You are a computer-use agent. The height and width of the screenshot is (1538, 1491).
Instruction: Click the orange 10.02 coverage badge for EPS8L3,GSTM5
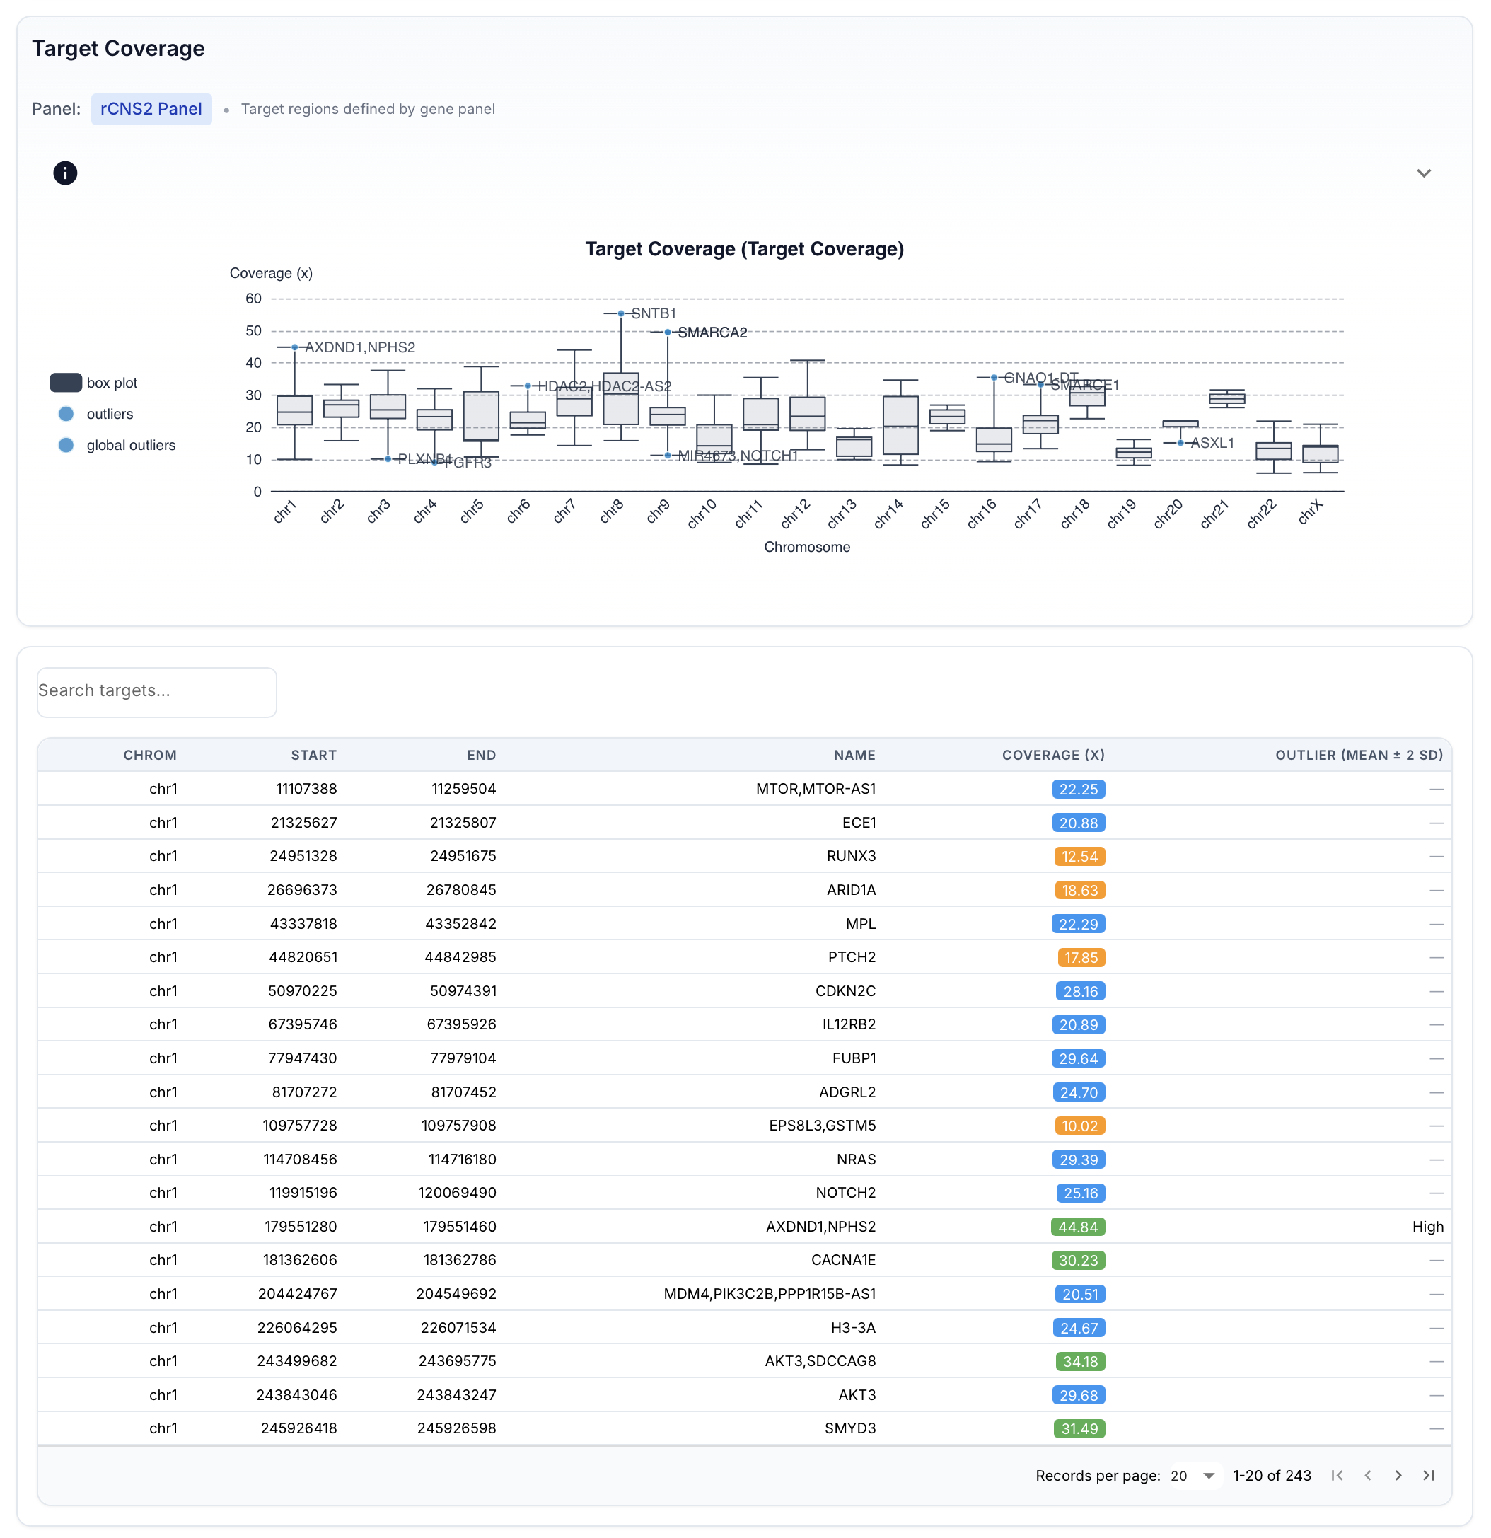[x=1079, y=1126]
